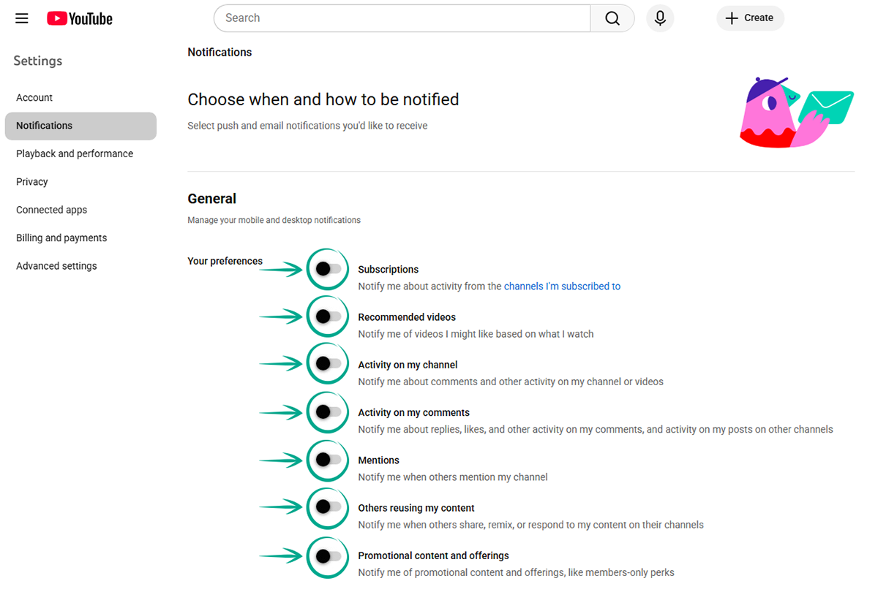Open Account settings section
This screenshot has width=878, height=611.
click(x=34, y=98)
